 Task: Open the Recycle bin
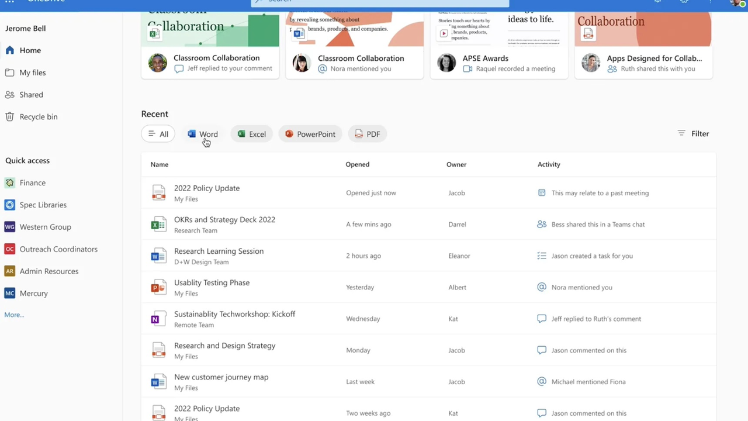(39, 116)
